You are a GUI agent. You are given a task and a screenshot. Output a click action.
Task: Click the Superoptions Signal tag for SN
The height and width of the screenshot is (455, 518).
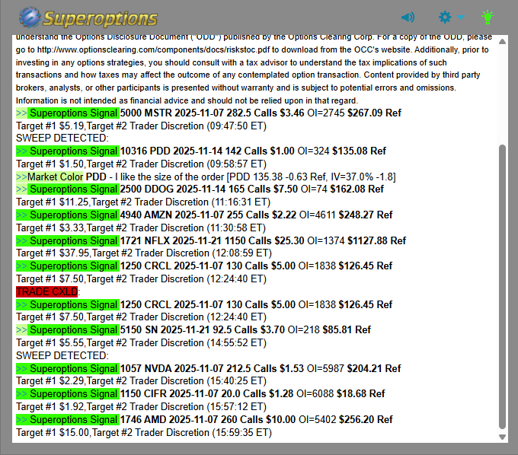pyautogui.click(x=73, y=330)
